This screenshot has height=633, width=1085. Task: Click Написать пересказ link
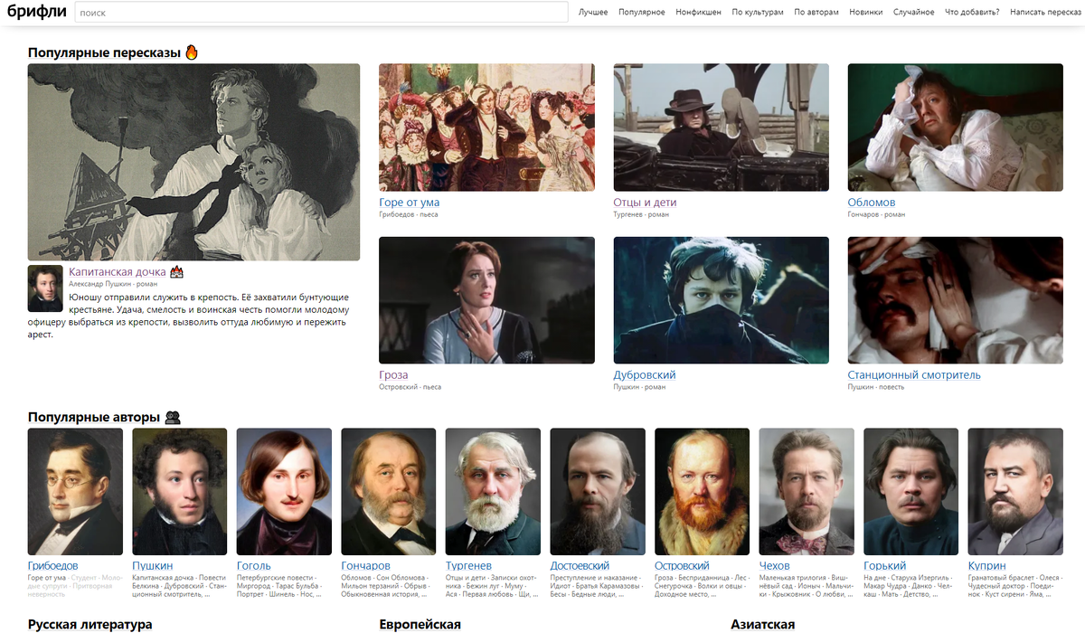click(1045, 13)
